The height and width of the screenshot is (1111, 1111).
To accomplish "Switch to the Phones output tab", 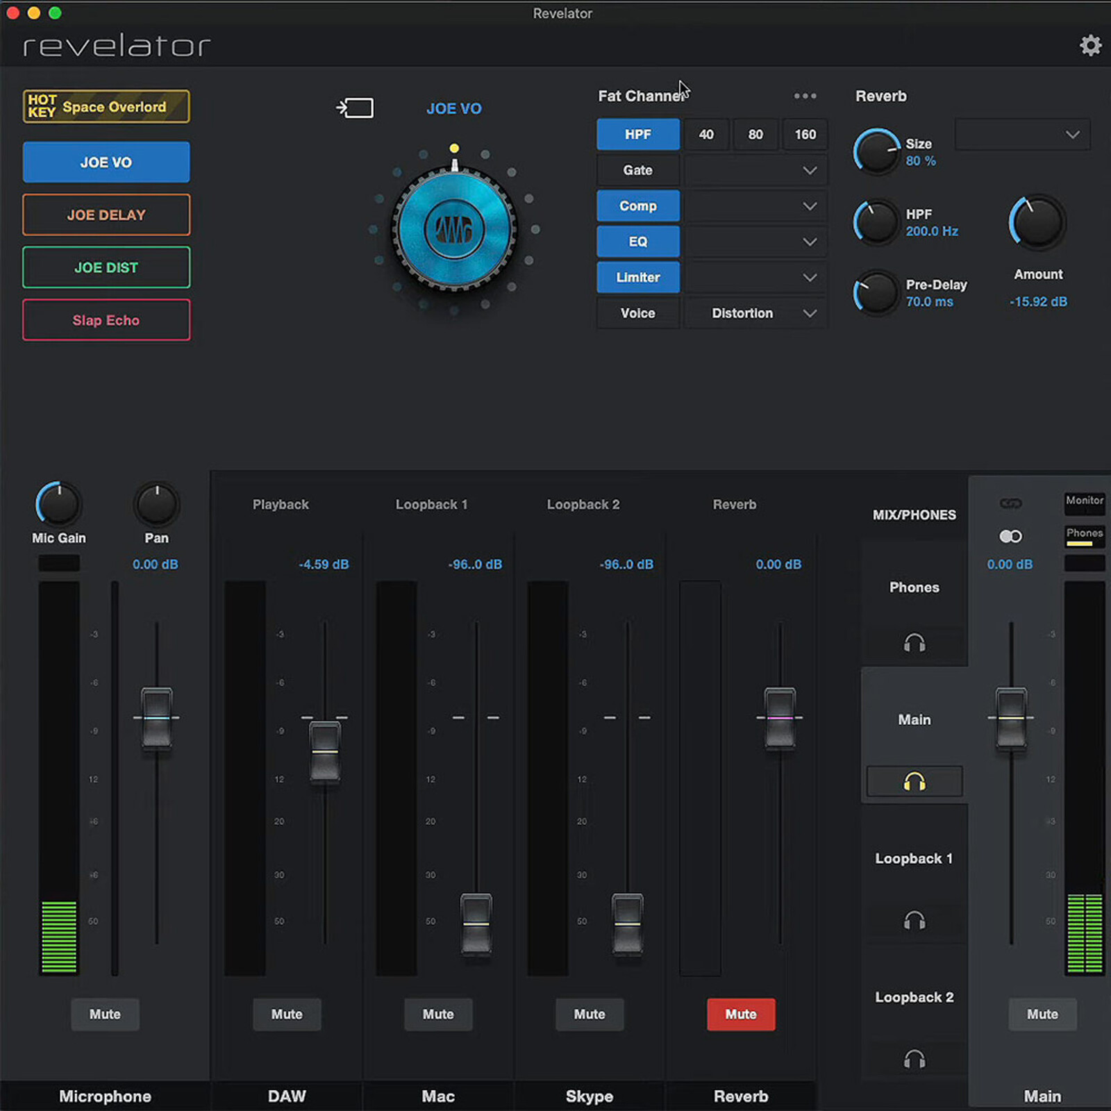I will (x=1085, y=535).
